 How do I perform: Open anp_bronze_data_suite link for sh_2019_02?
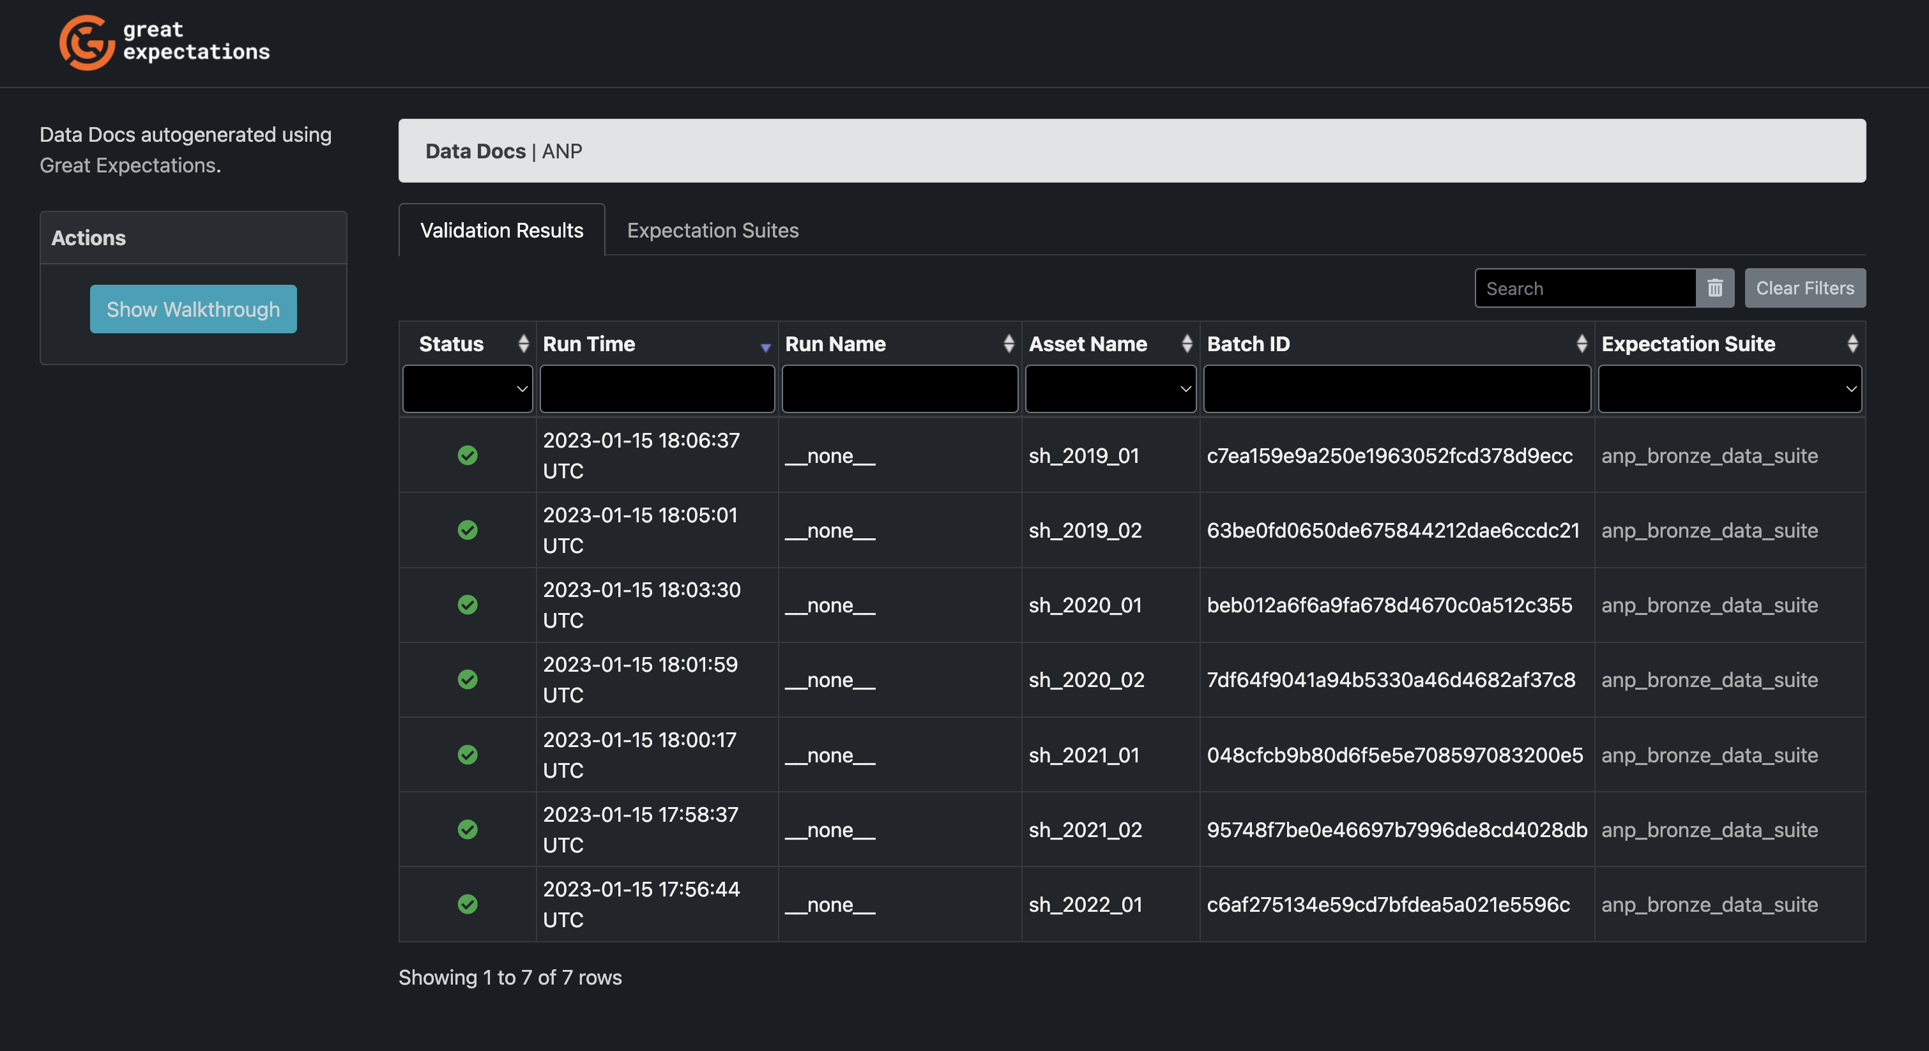pyautogui.click(x=1709, y=531)
